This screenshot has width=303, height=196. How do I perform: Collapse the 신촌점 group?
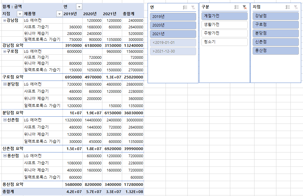point(5,120)
